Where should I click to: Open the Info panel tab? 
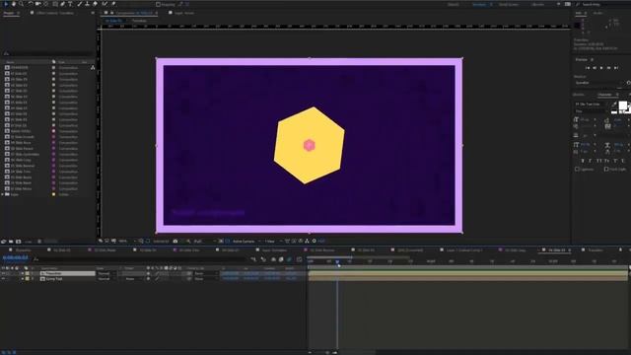point(579,13)
